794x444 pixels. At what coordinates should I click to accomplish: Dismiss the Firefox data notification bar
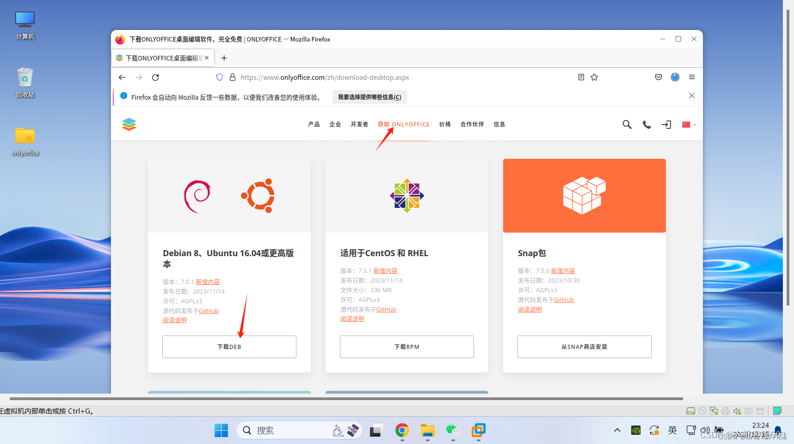pos(692,96)
